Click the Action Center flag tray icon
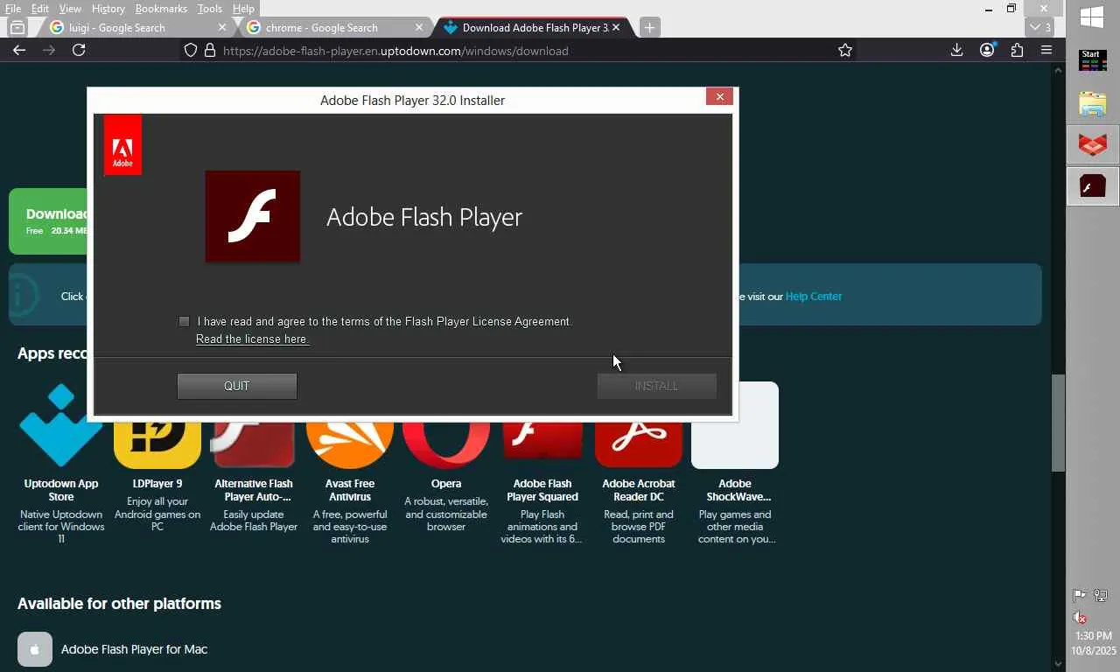 pyautogui.click(x=1080, y=596)
